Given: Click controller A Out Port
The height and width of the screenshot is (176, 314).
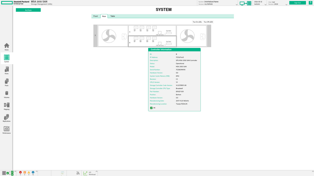Looking at the screenshot, I should 169,33.
